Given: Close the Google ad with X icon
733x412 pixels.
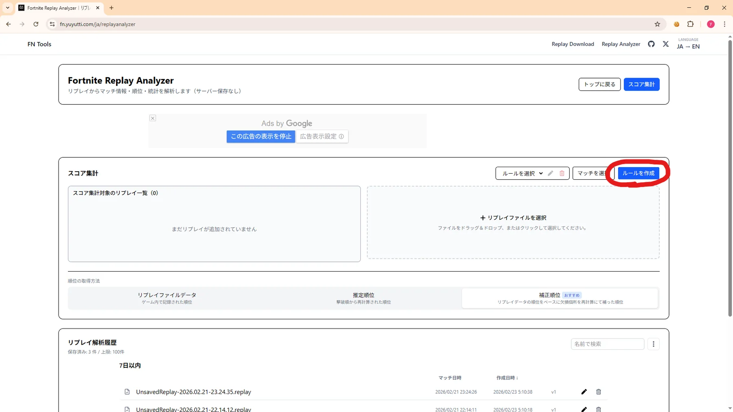Looking at the screenshot, I should (153, 118).
